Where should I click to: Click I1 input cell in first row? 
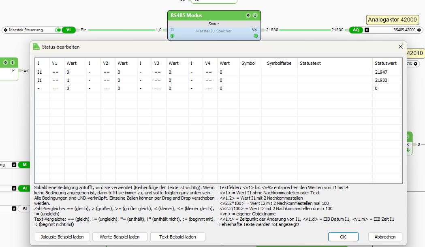pyautogui.click(x=42, y=72)
